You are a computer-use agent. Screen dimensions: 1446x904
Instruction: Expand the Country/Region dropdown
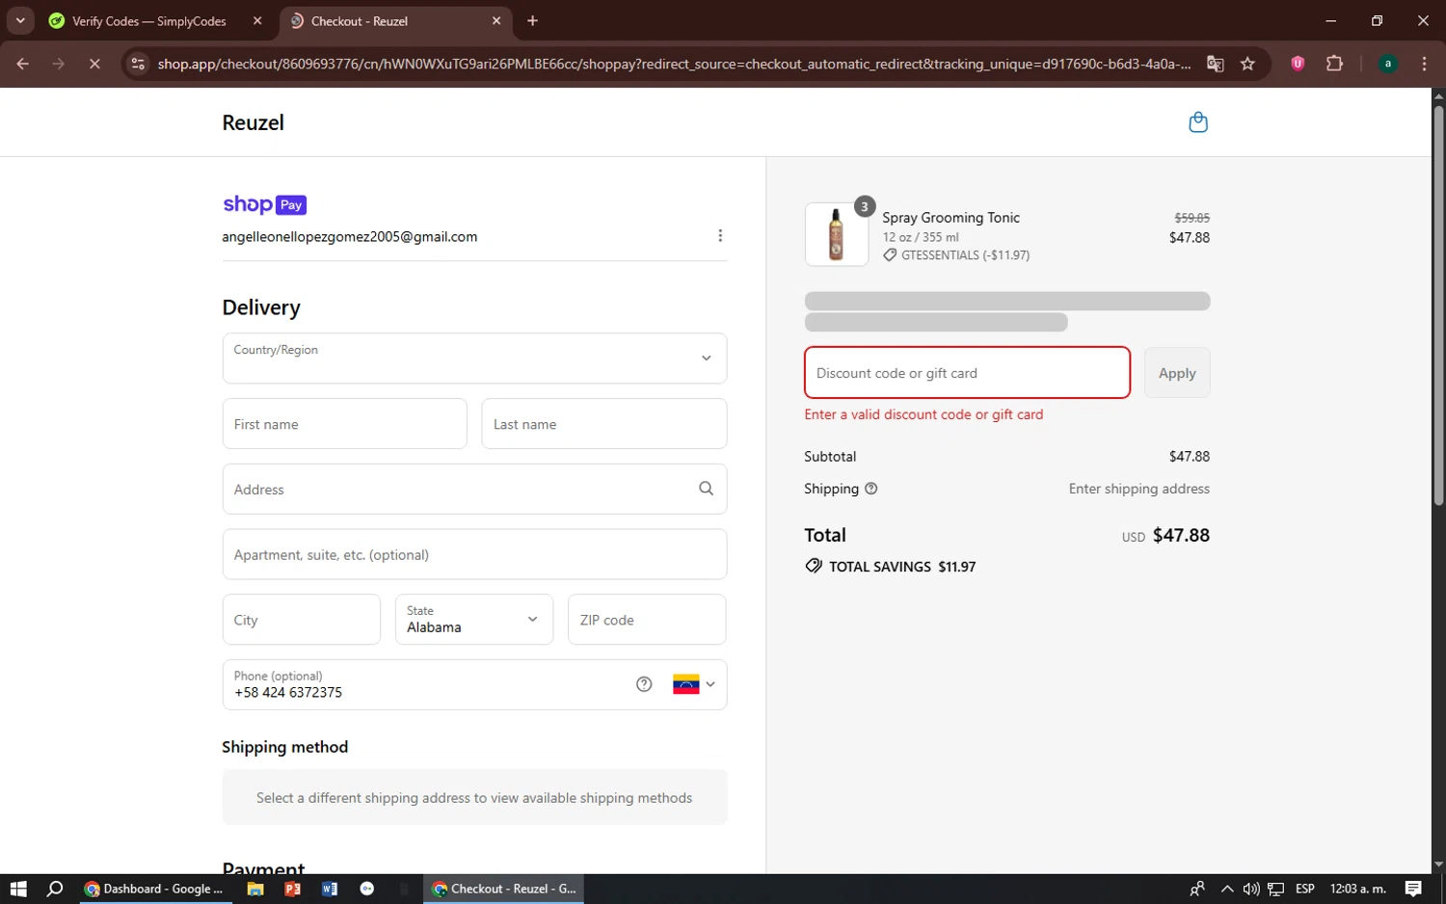click(x=474, y=359)
